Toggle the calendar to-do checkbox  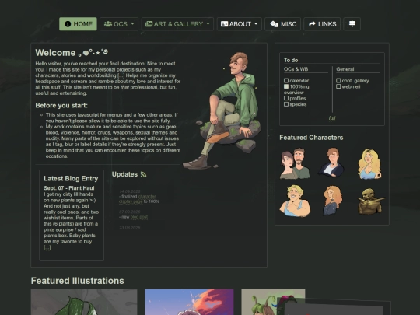pyautogui.click(x=286, y=80)
